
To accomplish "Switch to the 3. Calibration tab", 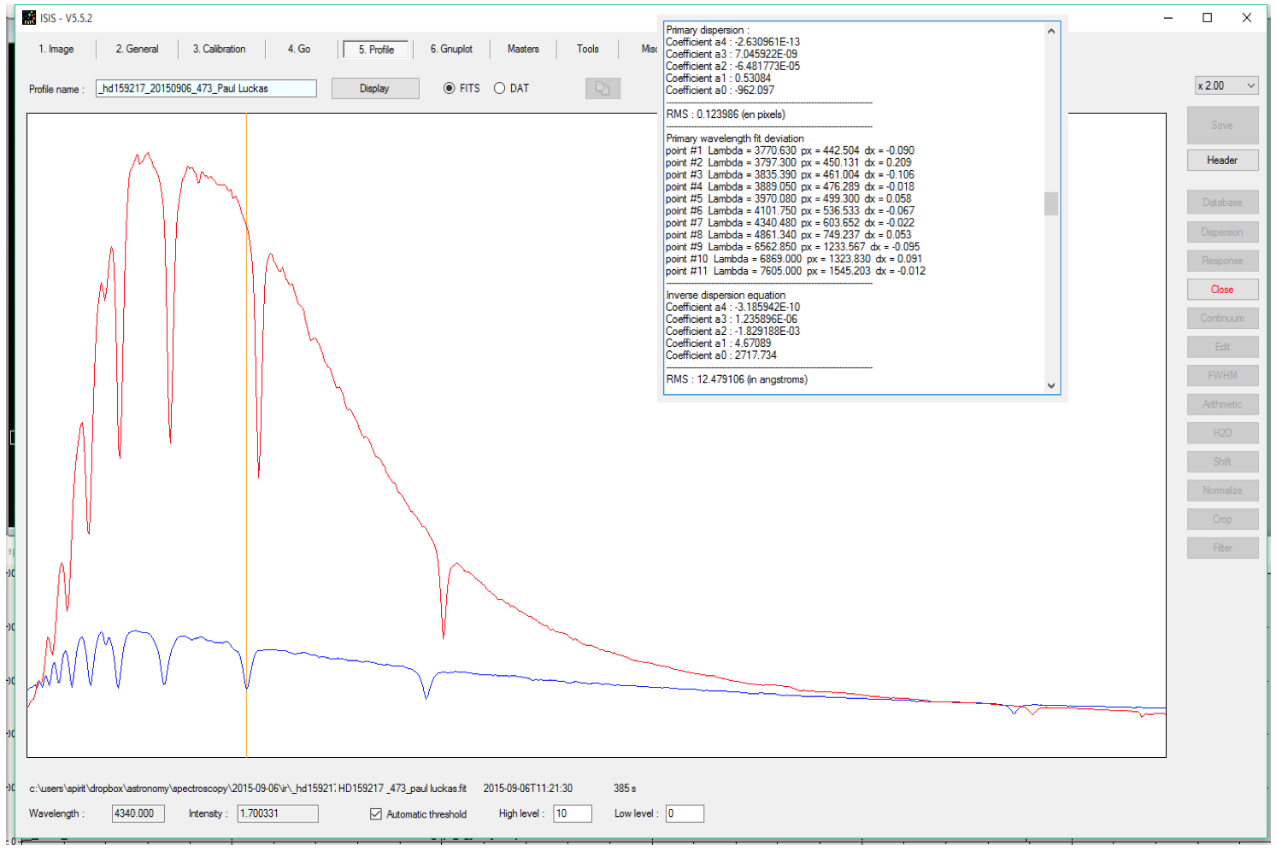I will coord(219,50).
